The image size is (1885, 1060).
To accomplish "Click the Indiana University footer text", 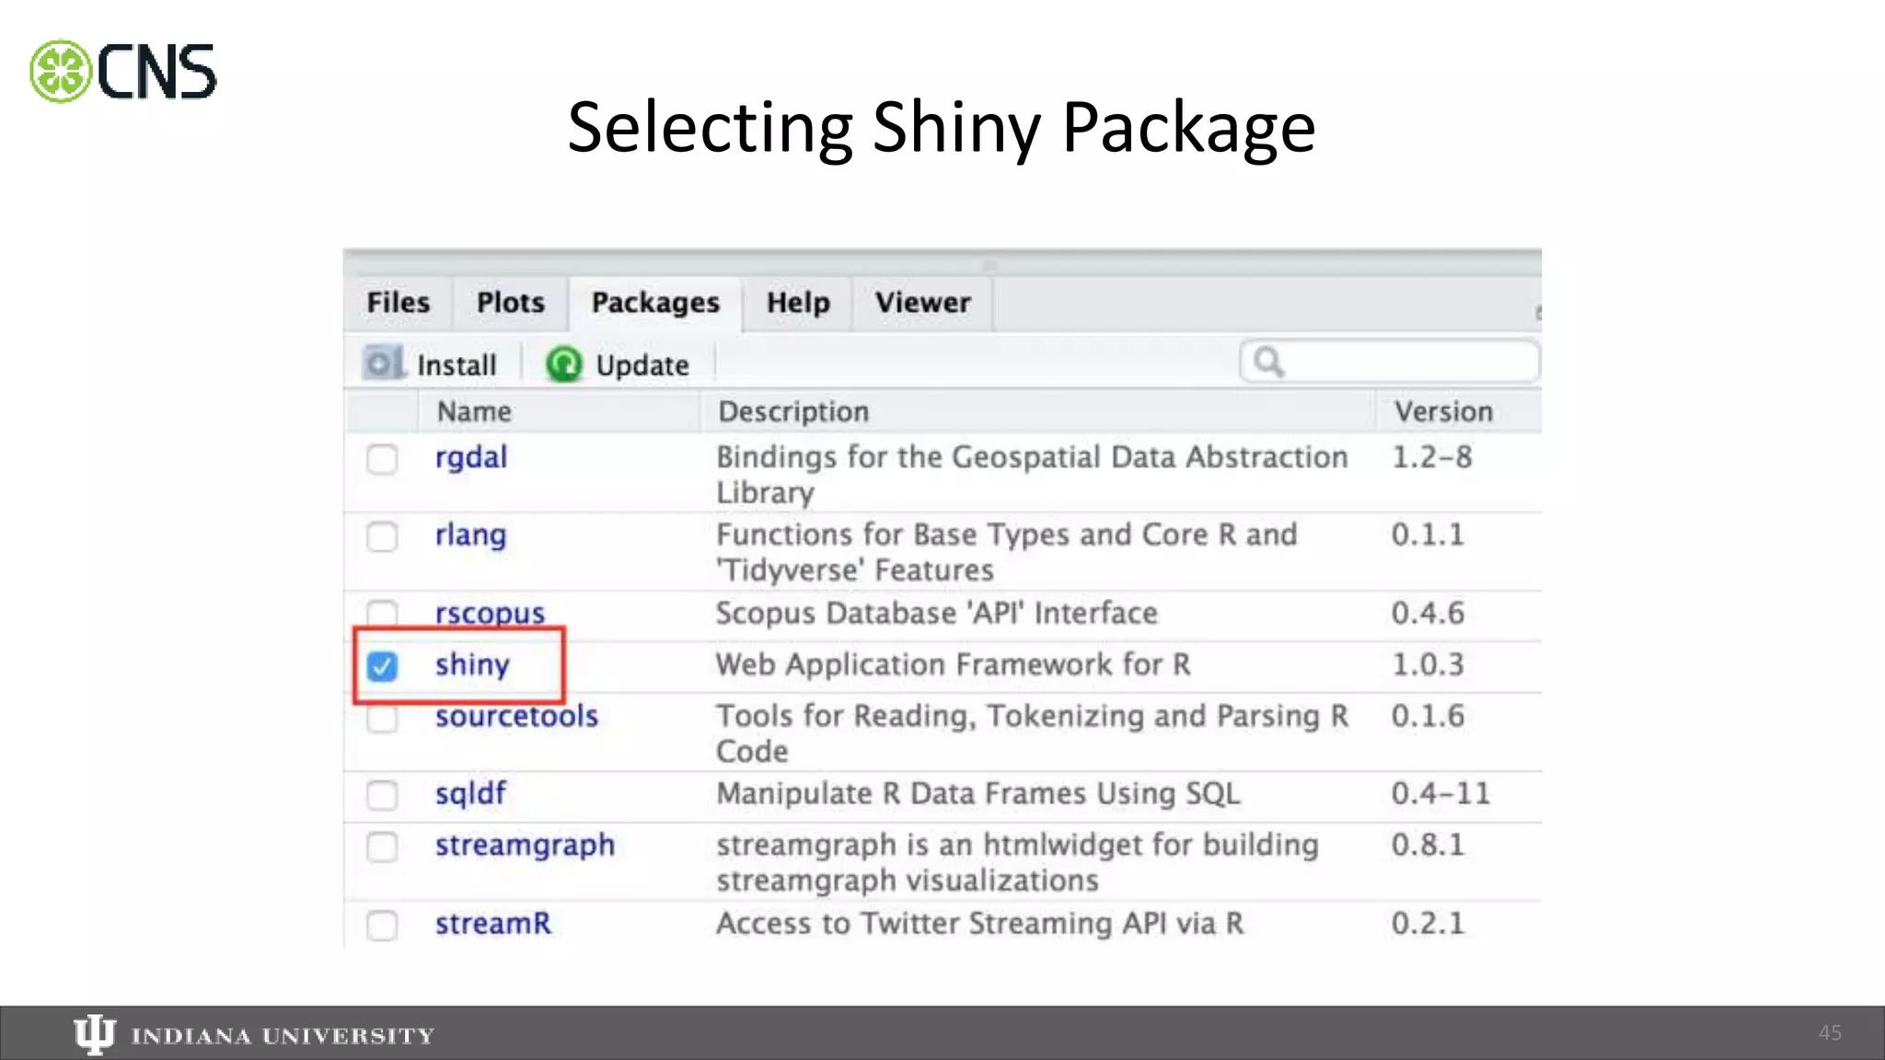I will tap(283, 1036).
